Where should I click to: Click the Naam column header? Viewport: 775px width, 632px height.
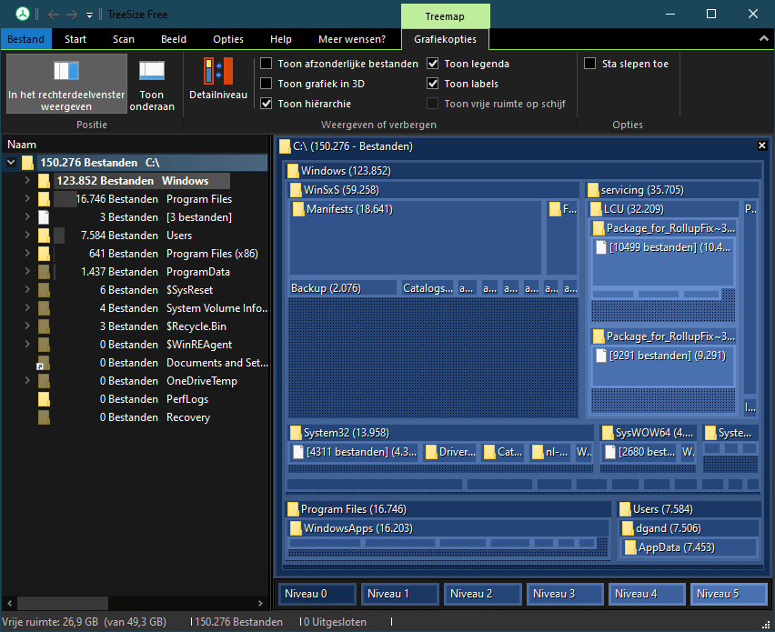136,145
